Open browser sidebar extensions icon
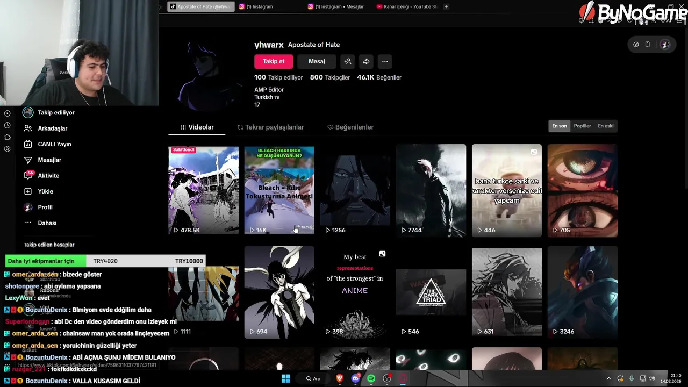This screenshot has height=387, width=688. (7, 137)
